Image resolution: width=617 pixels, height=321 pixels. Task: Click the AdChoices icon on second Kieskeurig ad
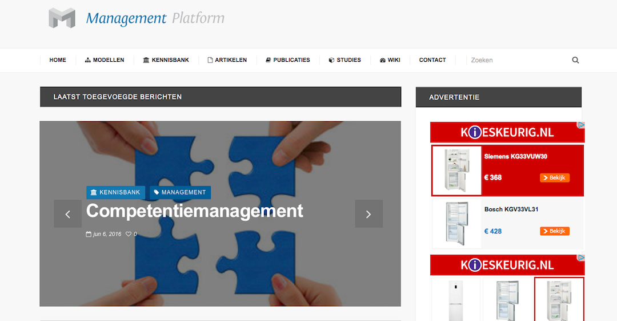pyautogui.click(x=581, y=258)
